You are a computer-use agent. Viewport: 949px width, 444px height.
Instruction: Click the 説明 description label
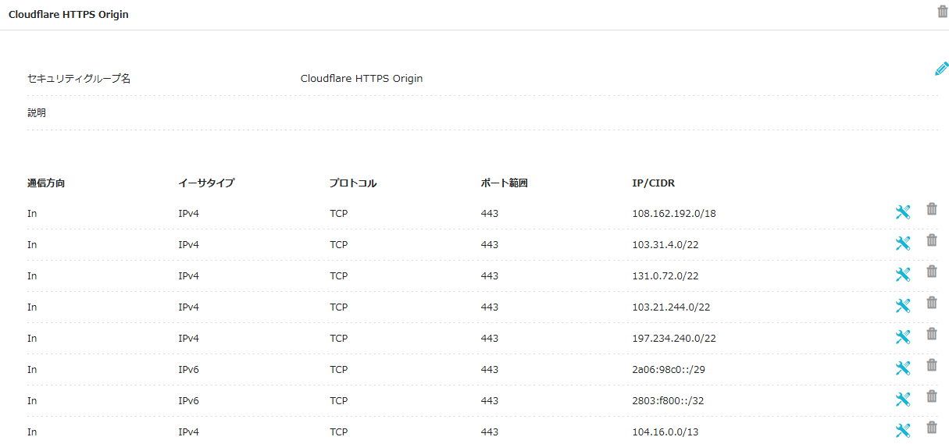(37, 112)
